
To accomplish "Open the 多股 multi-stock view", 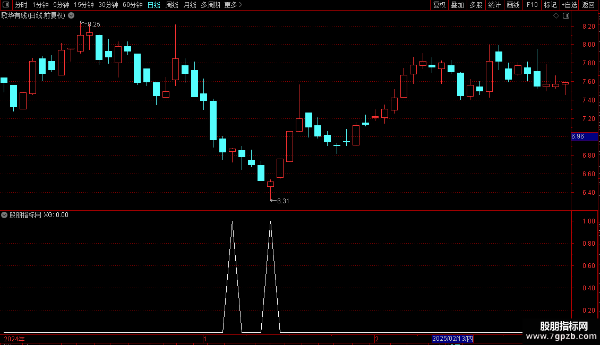I will coord(476,5).
